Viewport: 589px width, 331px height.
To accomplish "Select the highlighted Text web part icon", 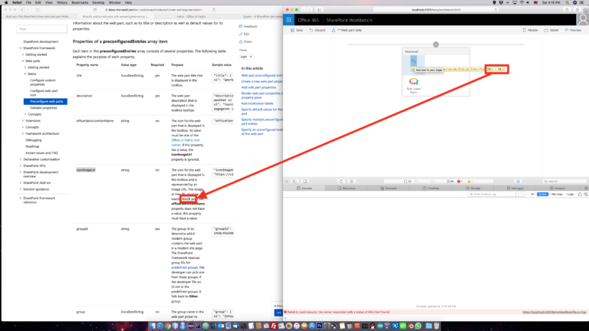I will click(x=413, y=61).
